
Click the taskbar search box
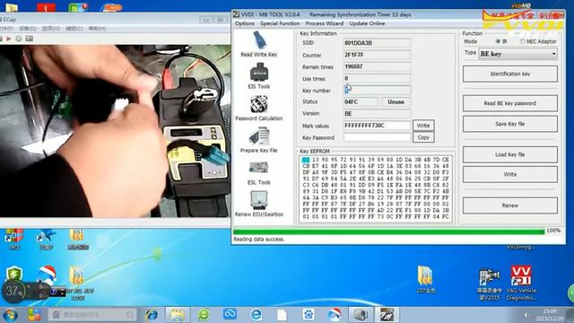[x=92, y=315]
